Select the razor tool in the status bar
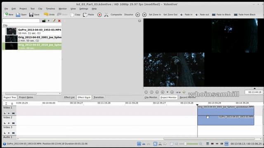The height and width of the screenshot is (148, 264). 160,144
